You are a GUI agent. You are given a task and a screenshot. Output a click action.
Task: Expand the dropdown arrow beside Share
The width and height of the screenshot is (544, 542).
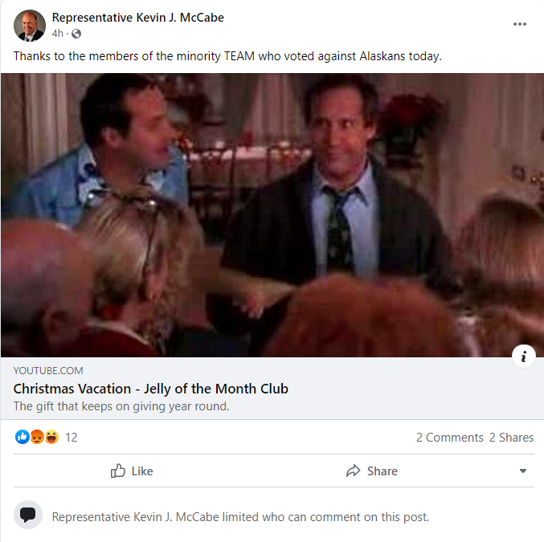tap(523, 471)
